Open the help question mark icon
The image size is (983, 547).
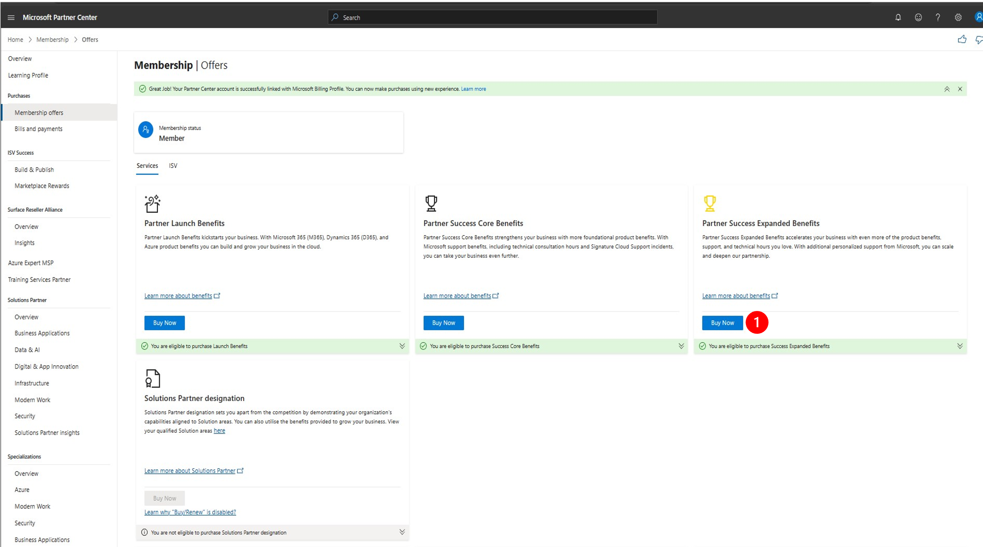pyautogui.click(x=938, y=18)
